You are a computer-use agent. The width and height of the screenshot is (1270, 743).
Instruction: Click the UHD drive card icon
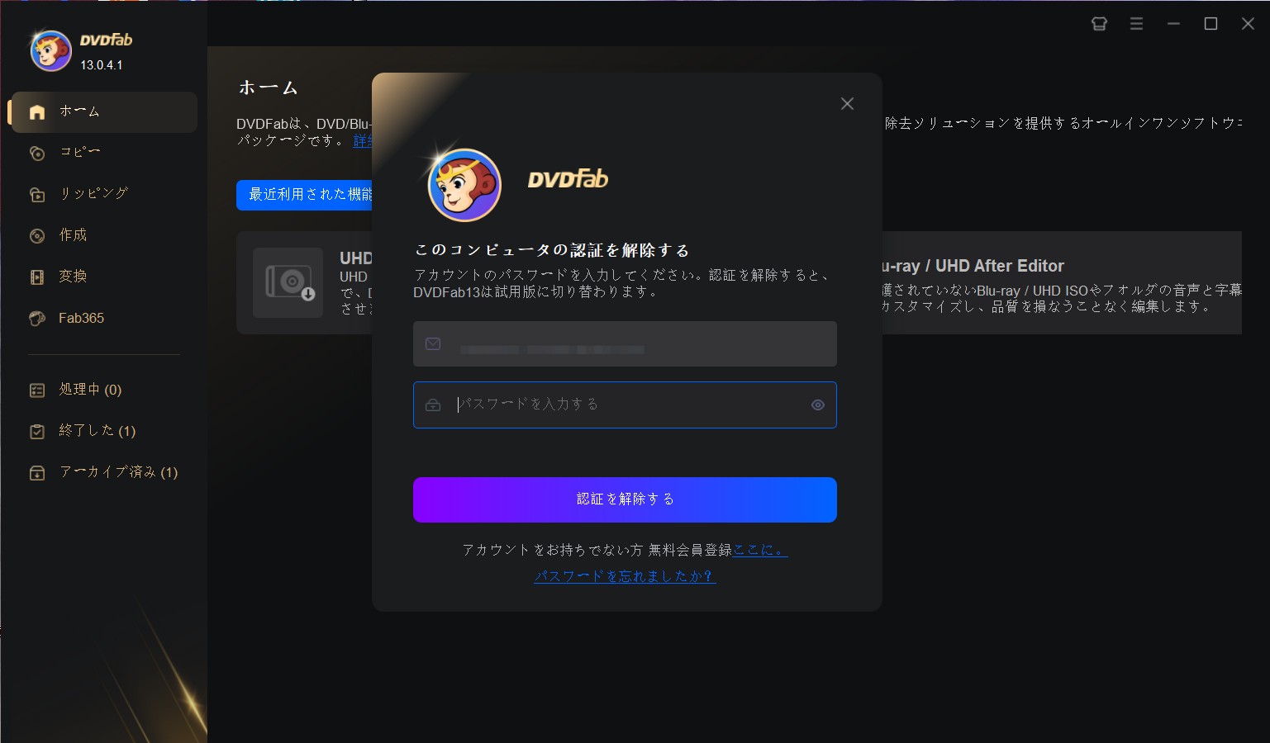pyautogui.click(x=288, y=282)
